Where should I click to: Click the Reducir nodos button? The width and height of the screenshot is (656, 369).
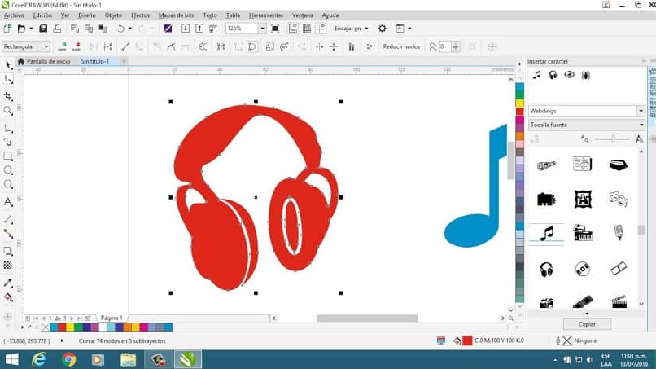coord(400,47)
